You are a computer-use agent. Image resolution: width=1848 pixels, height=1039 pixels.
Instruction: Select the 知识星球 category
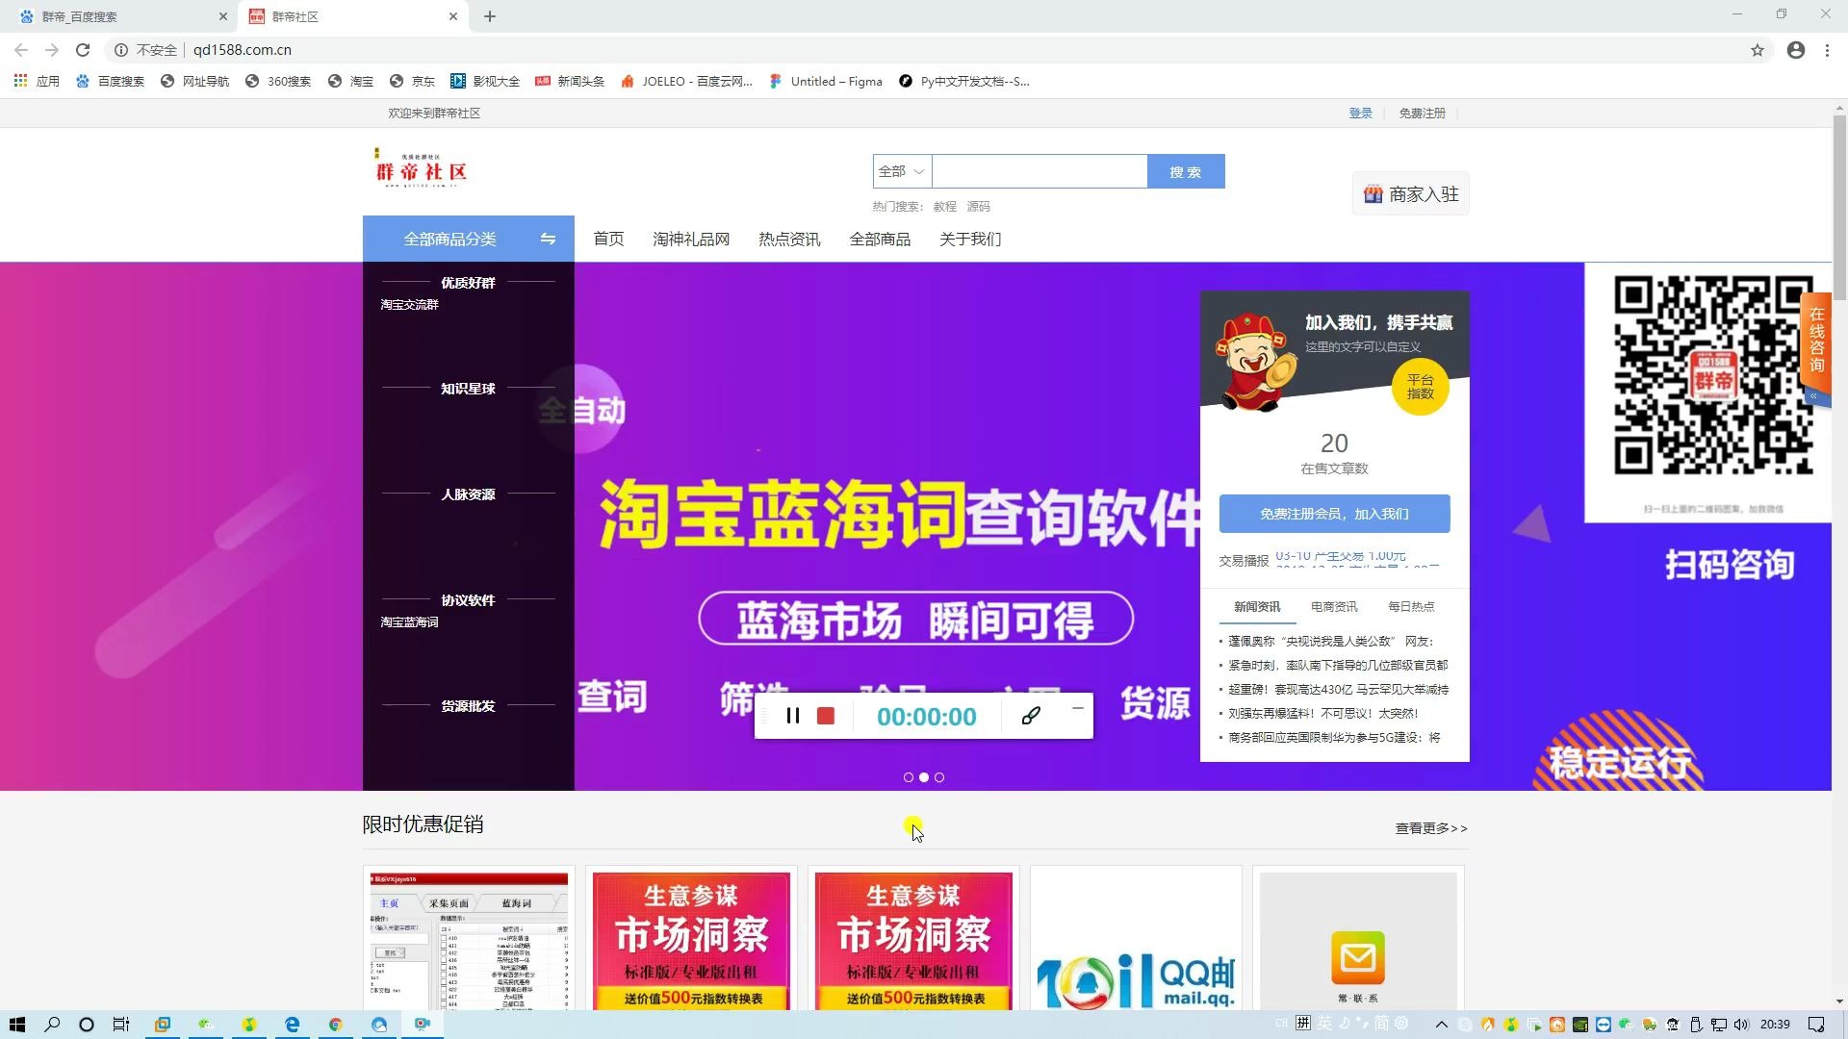point(468,389)
